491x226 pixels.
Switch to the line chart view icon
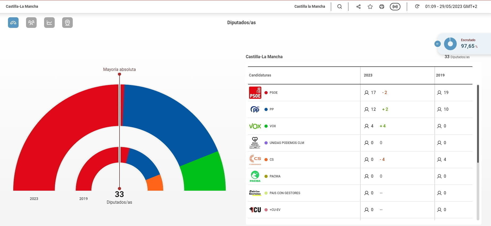(49, 23)
